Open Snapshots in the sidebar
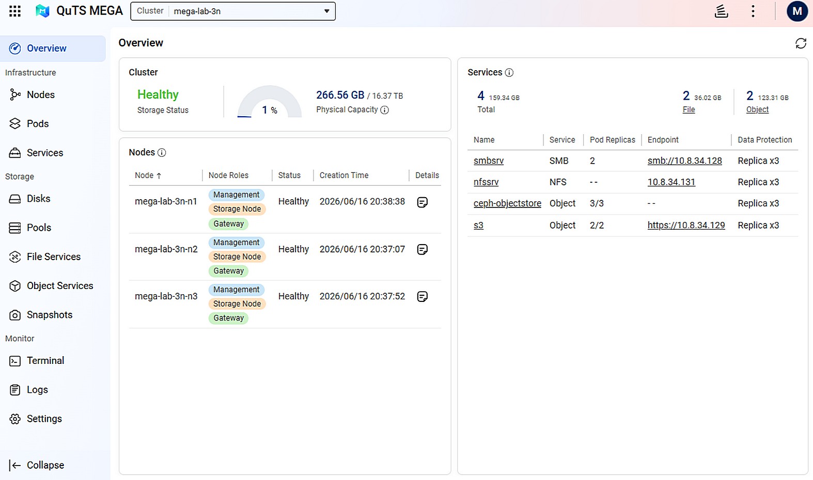The height and width of the screenshot is (480, 813). (53, 315)
